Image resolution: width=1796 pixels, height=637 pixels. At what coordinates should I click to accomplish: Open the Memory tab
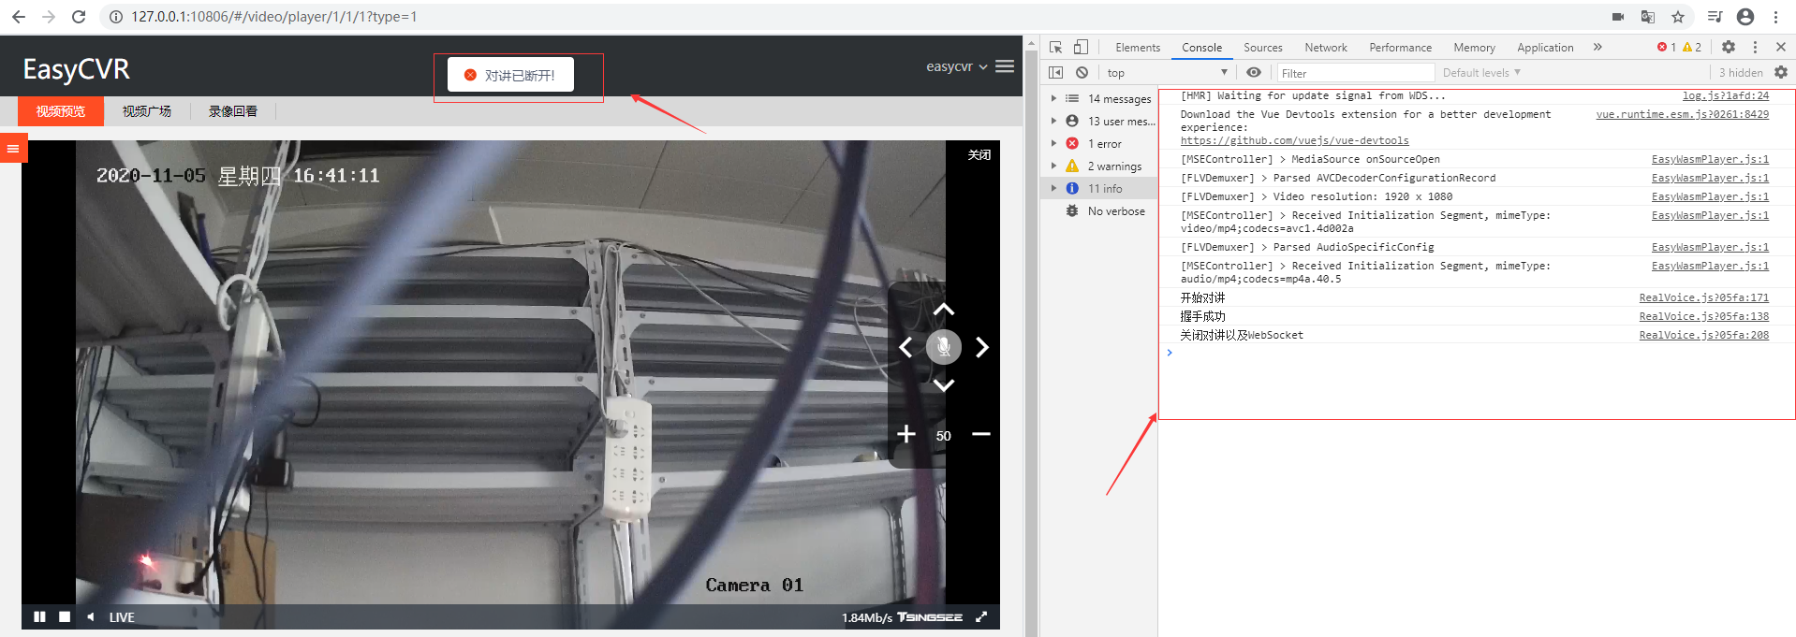(1474, 47)
